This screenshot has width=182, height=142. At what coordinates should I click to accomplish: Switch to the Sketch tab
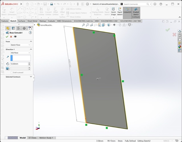[13, 21]
